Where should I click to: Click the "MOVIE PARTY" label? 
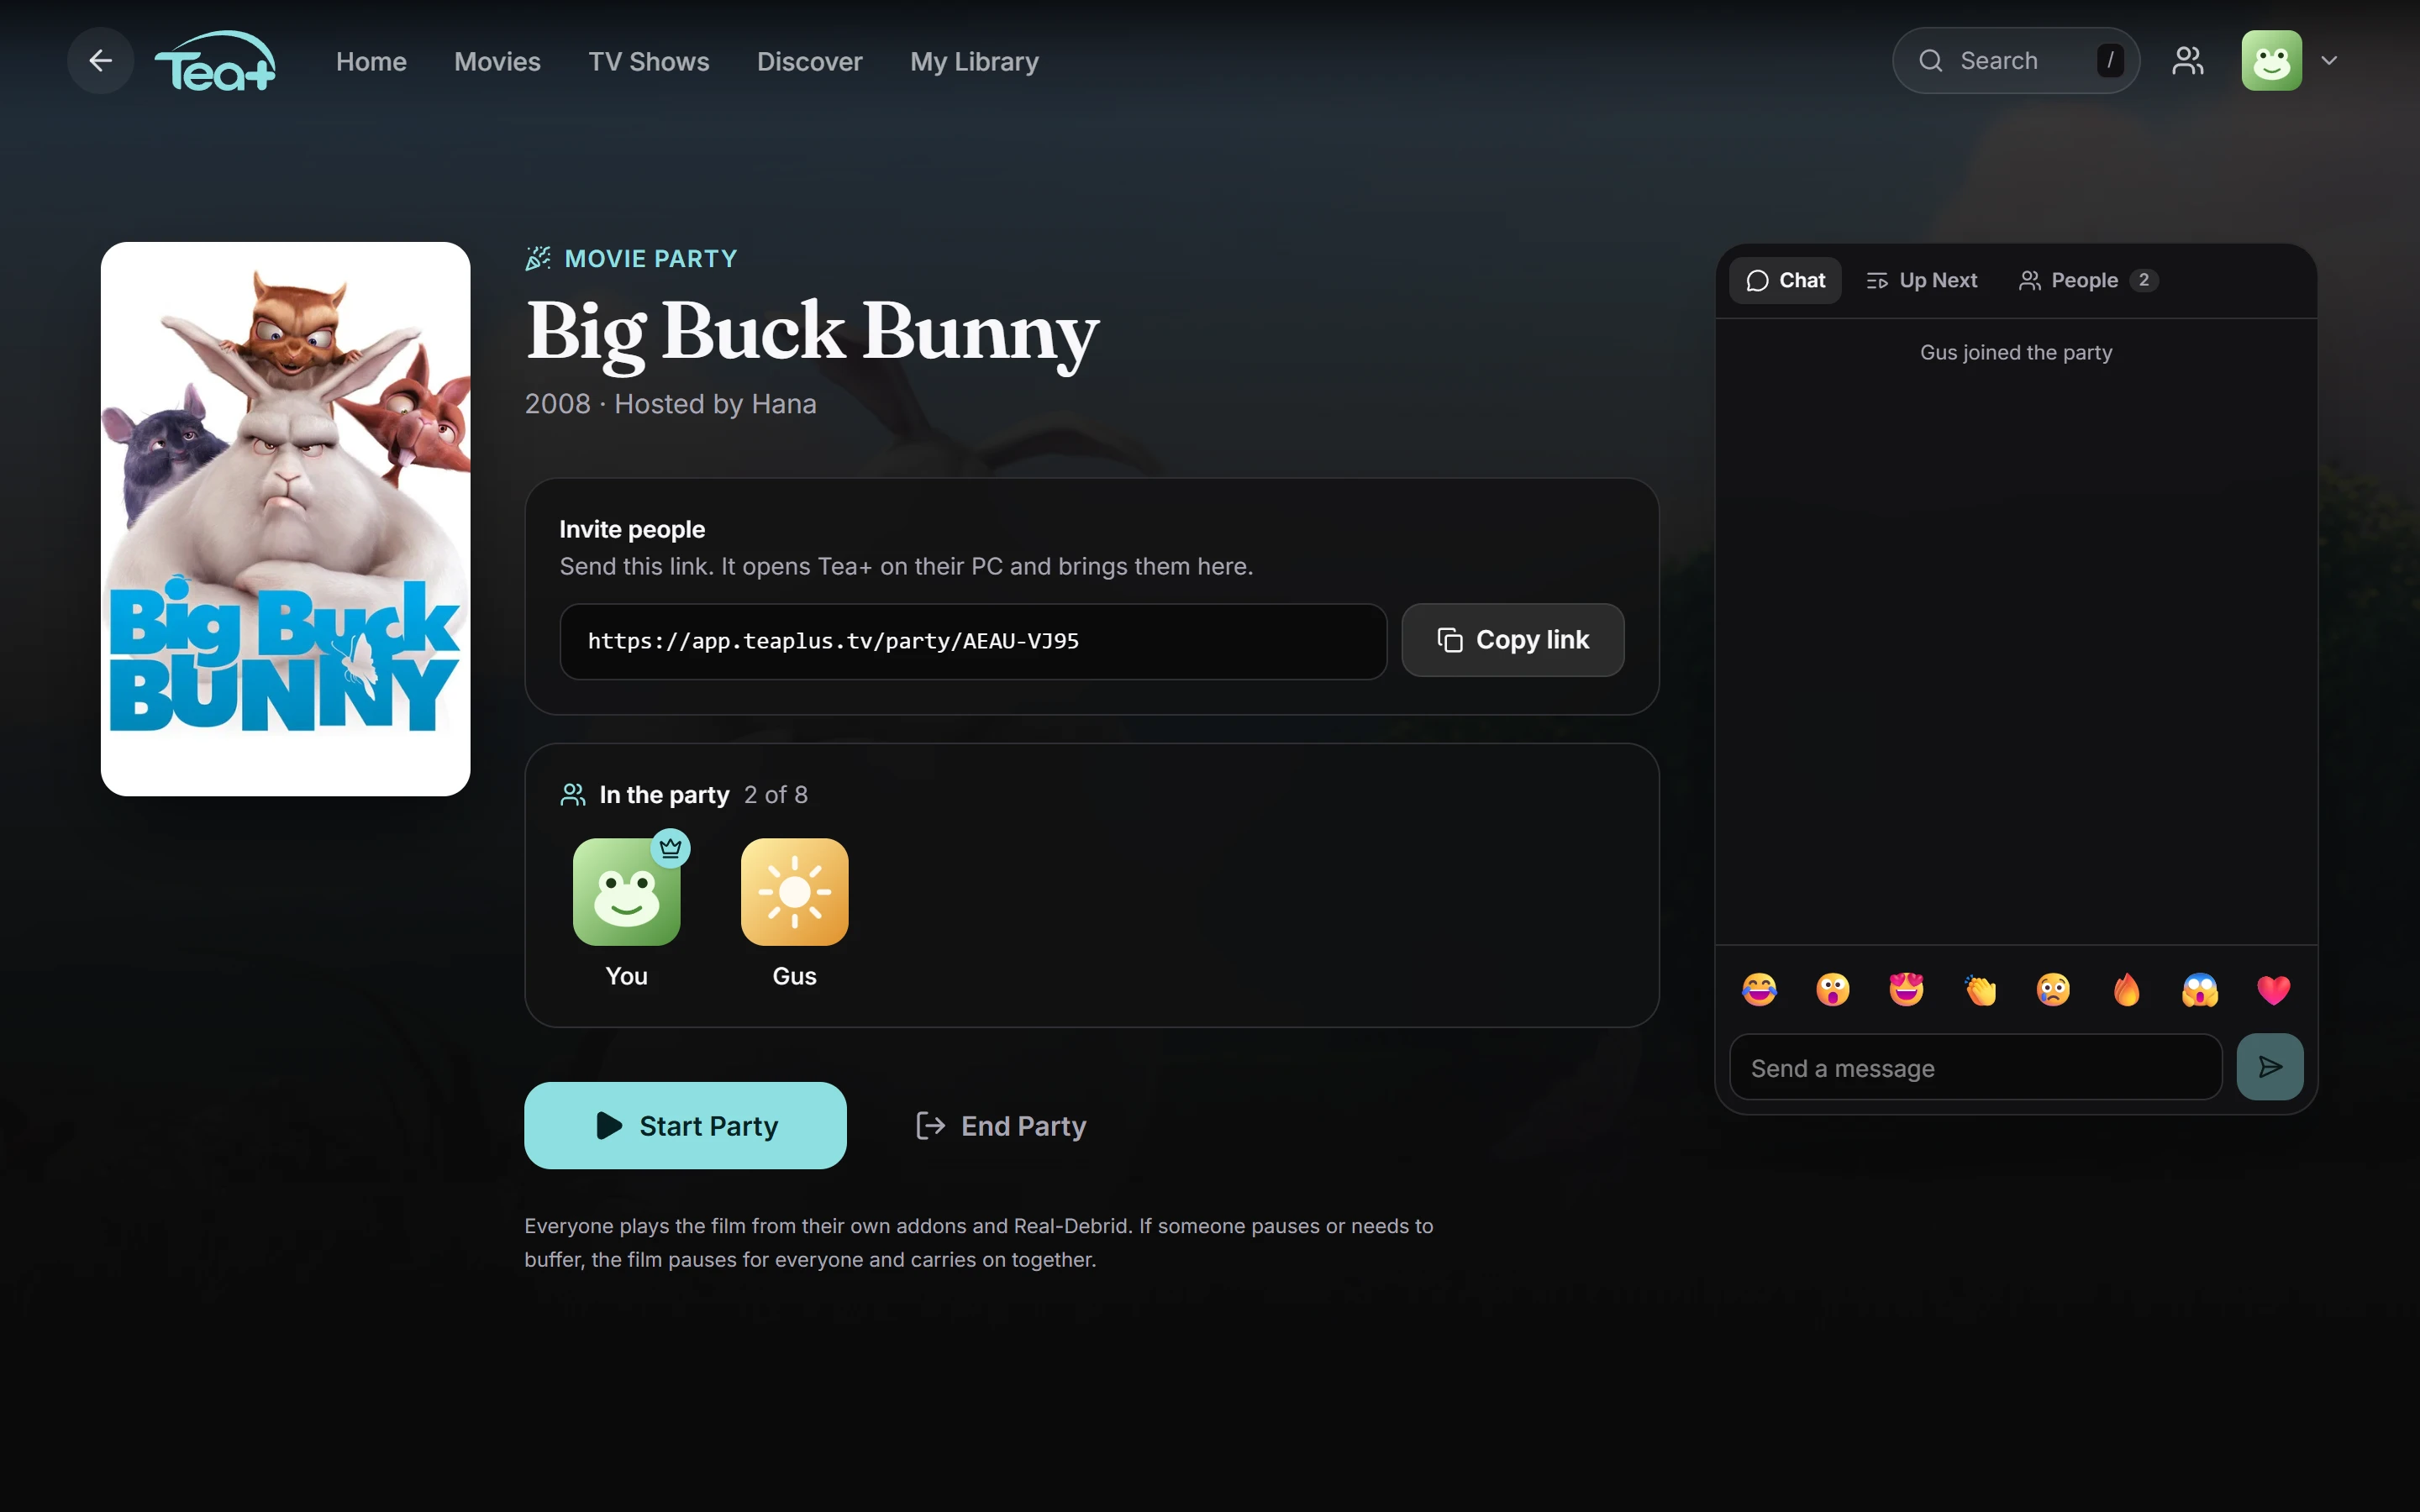(650, 259)
